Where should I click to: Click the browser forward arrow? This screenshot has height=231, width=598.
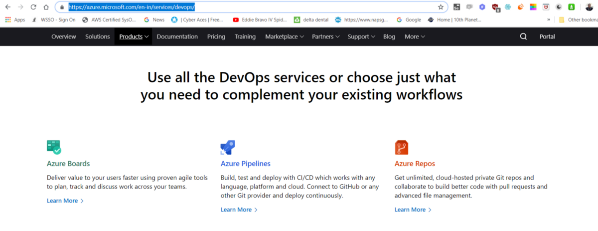tap(20, 7)
